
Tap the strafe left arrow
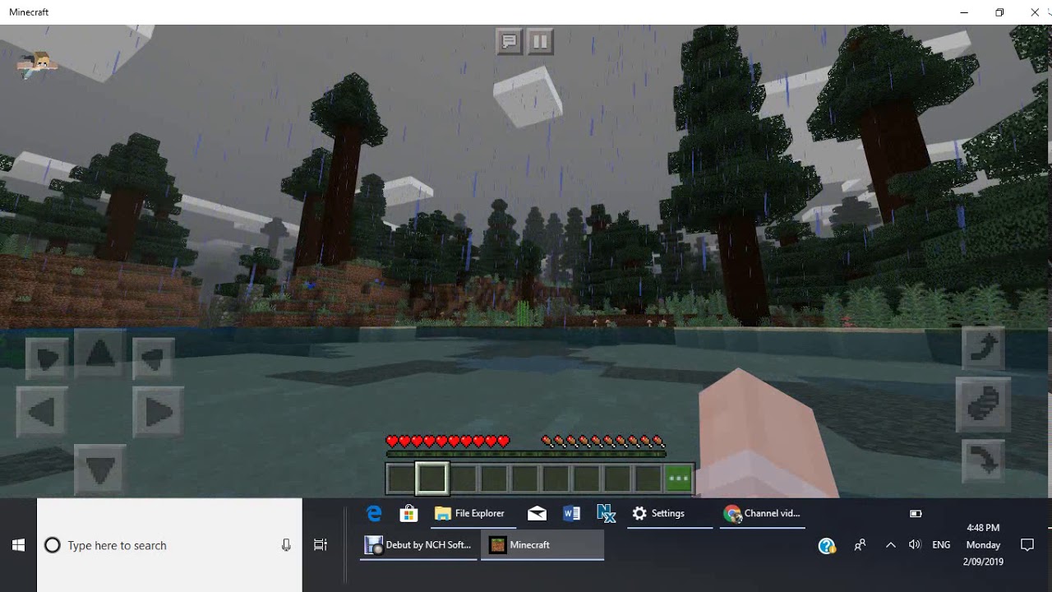pos(41,411)
